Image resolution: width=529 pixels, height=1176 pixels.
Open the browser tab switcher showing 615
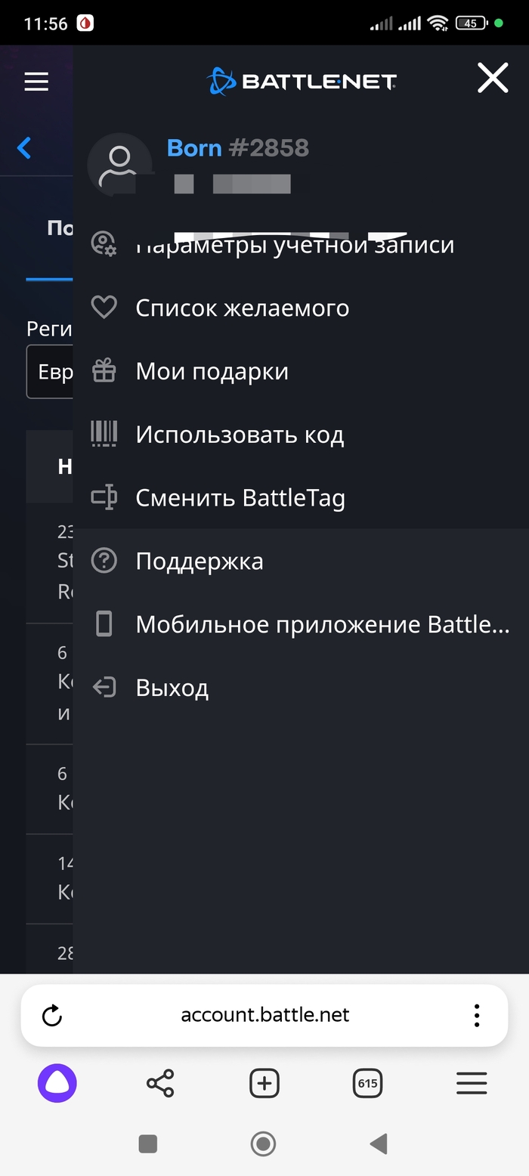click(367, 1084)
